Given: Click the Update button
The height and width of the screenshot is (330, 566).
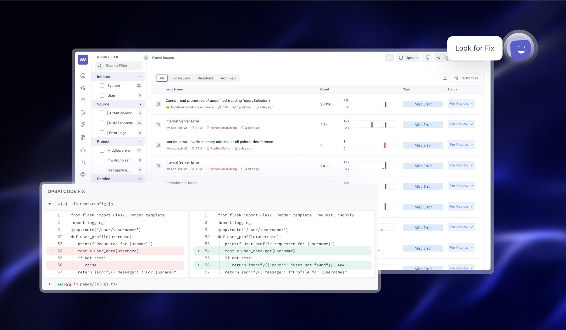Looking at the screenshot, I should [408, 58].
